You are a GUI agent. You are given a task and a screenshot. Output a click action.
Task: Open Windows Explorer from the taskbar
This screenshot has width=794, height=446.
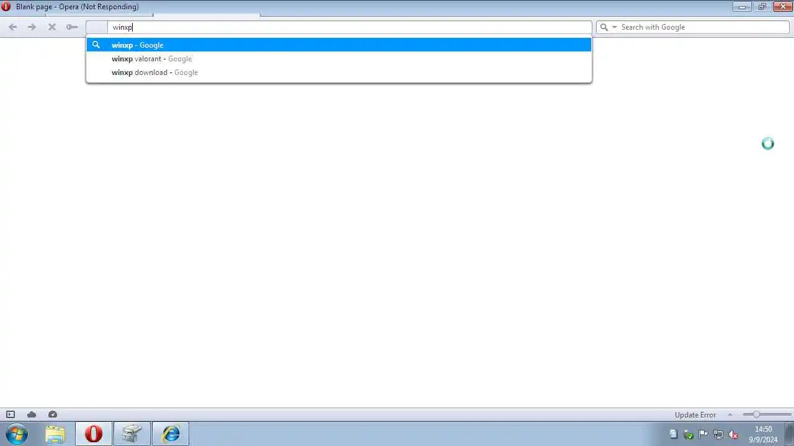[x=55, y=434]
